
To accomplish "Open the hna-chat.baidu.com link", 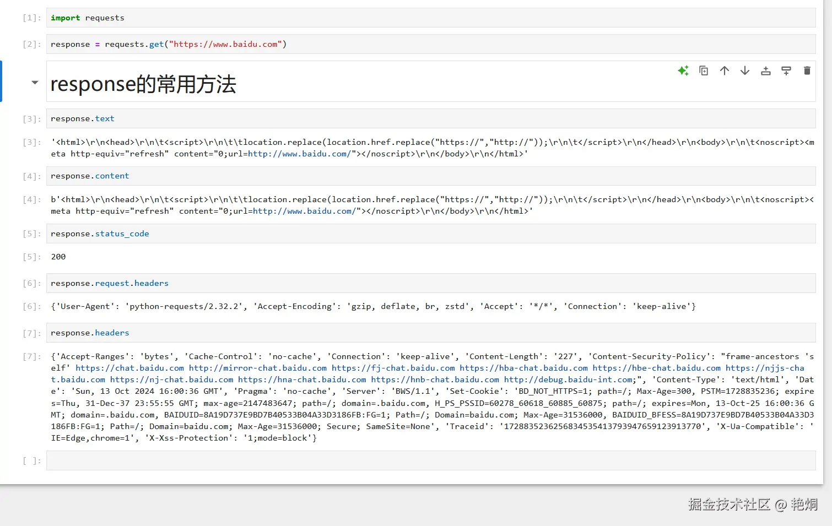I will [302, 379].
